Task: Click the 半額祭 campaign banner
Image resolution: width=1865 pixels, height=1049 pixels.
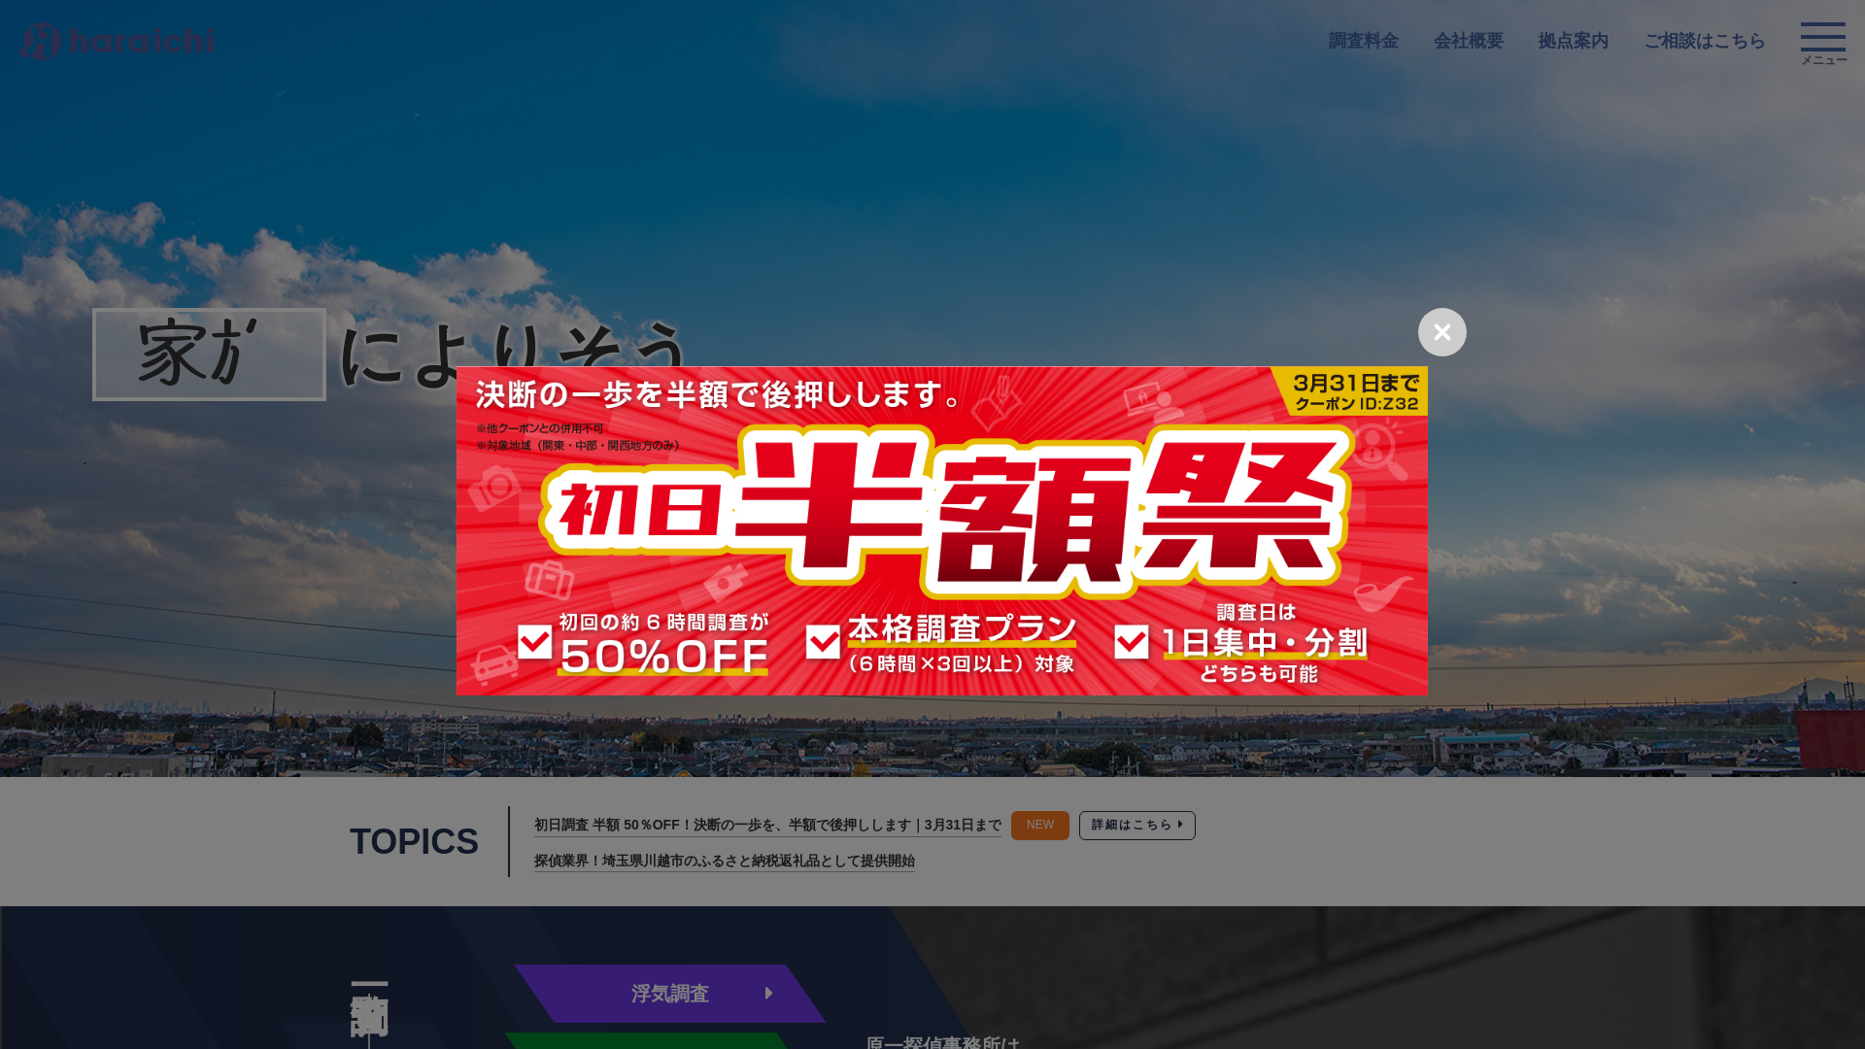Action: coord(941,515)
